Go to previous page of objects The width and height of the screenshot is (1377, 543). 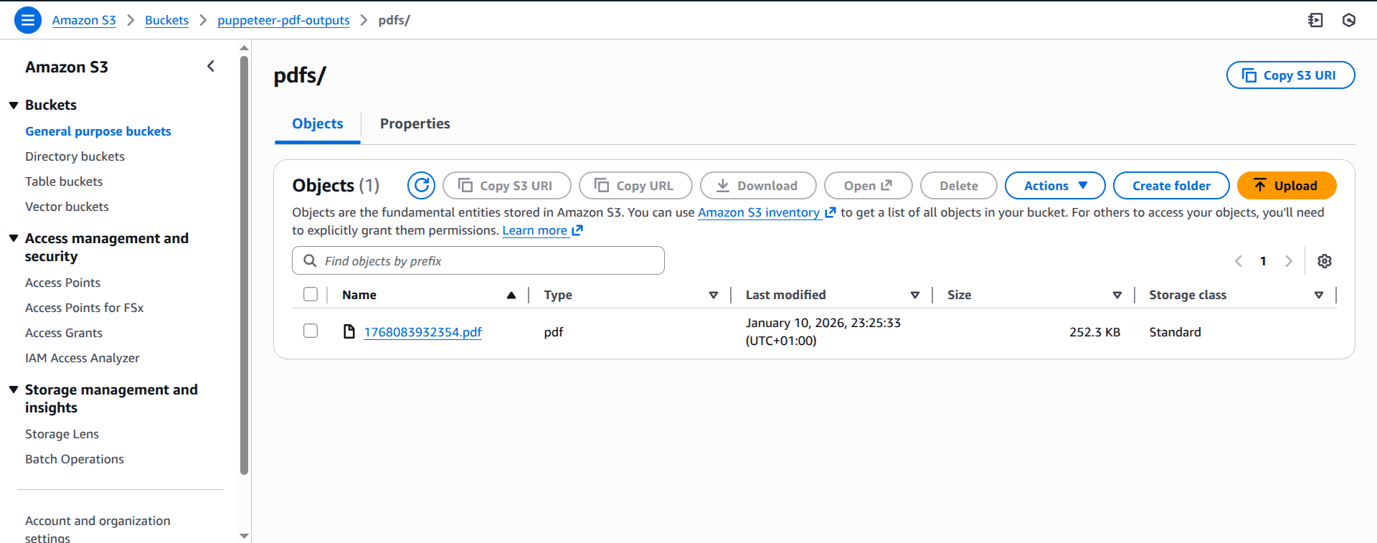point(1239,261)
